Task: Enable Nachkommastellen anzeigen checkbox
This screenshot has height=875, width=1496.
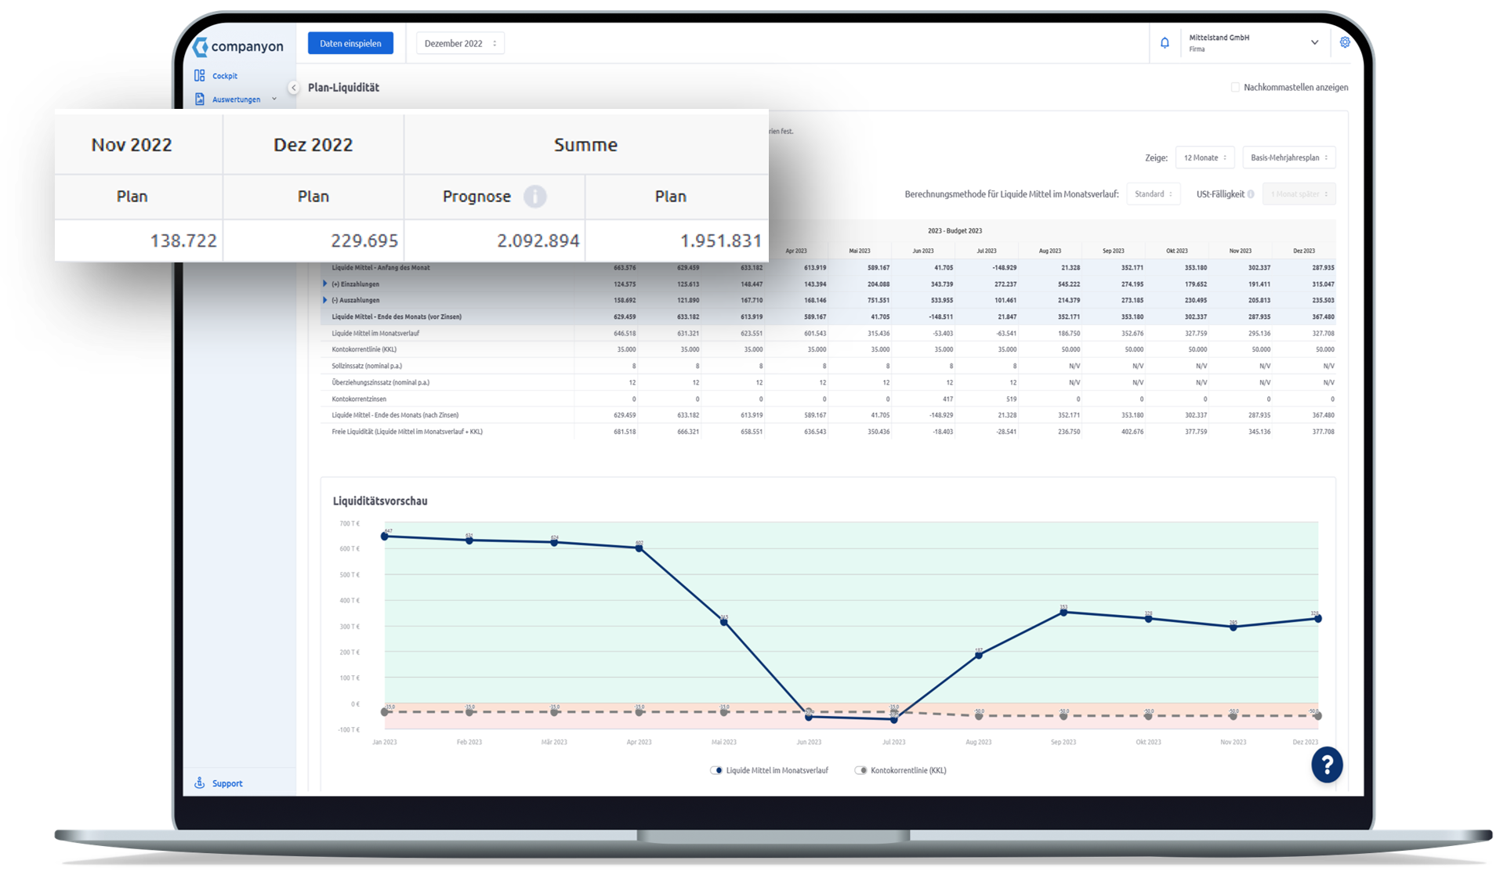Action: (1235, 87)
